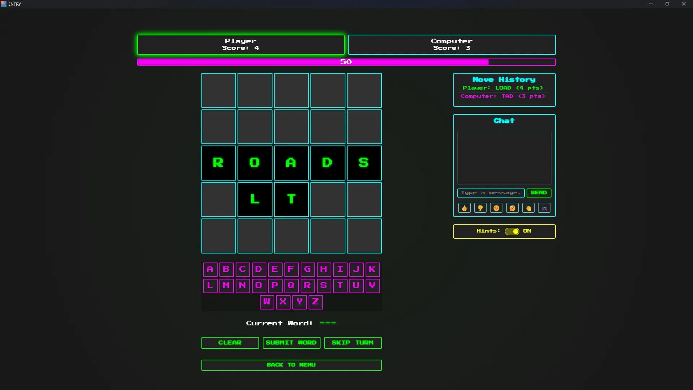Pick letter B on the keyboard

click(226, 269)
